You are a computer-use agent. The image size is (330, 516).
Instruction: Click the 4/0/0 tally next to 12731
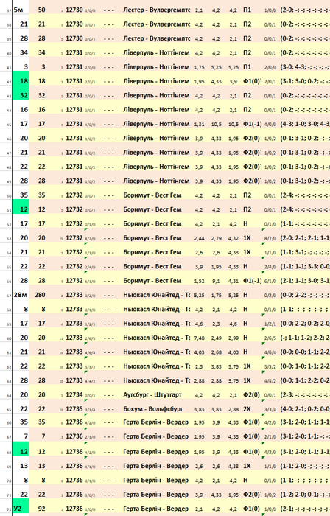coord(90,125)
